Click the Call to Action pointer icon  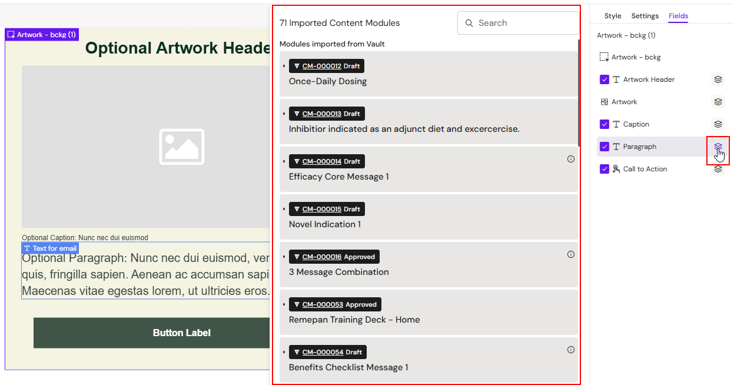(616, 169)
